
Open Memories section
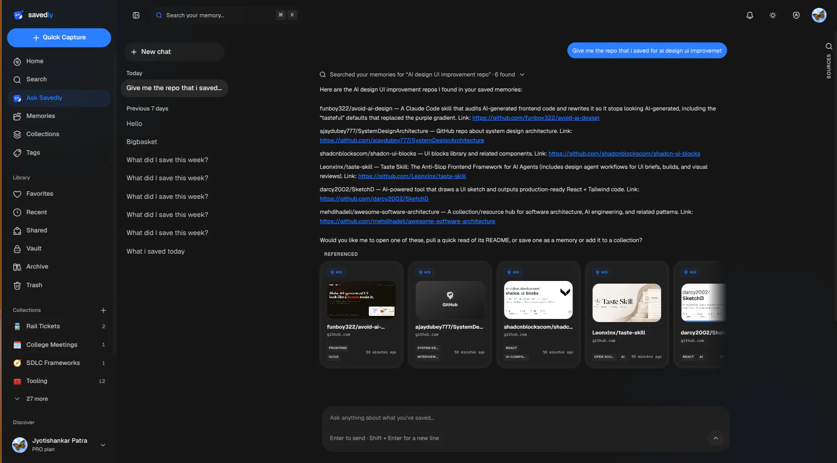[x=59, y=116]
